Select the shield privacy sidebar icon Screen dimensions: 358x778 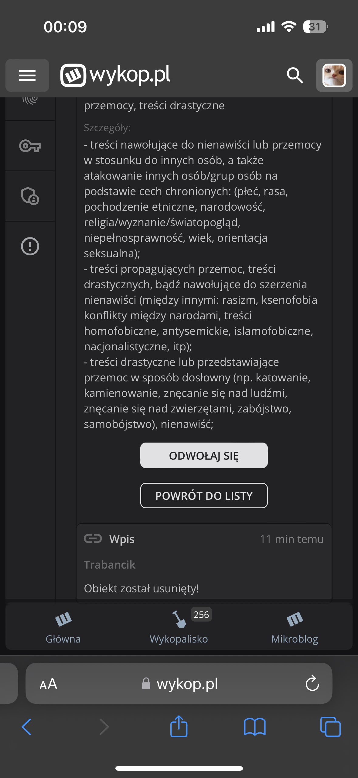click(30, 196)
